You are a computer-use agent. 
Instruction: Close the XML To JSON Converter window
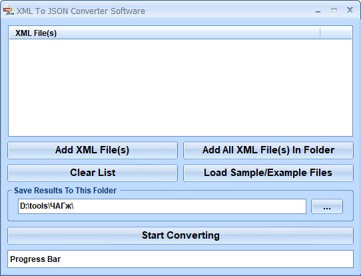[350, 10]
